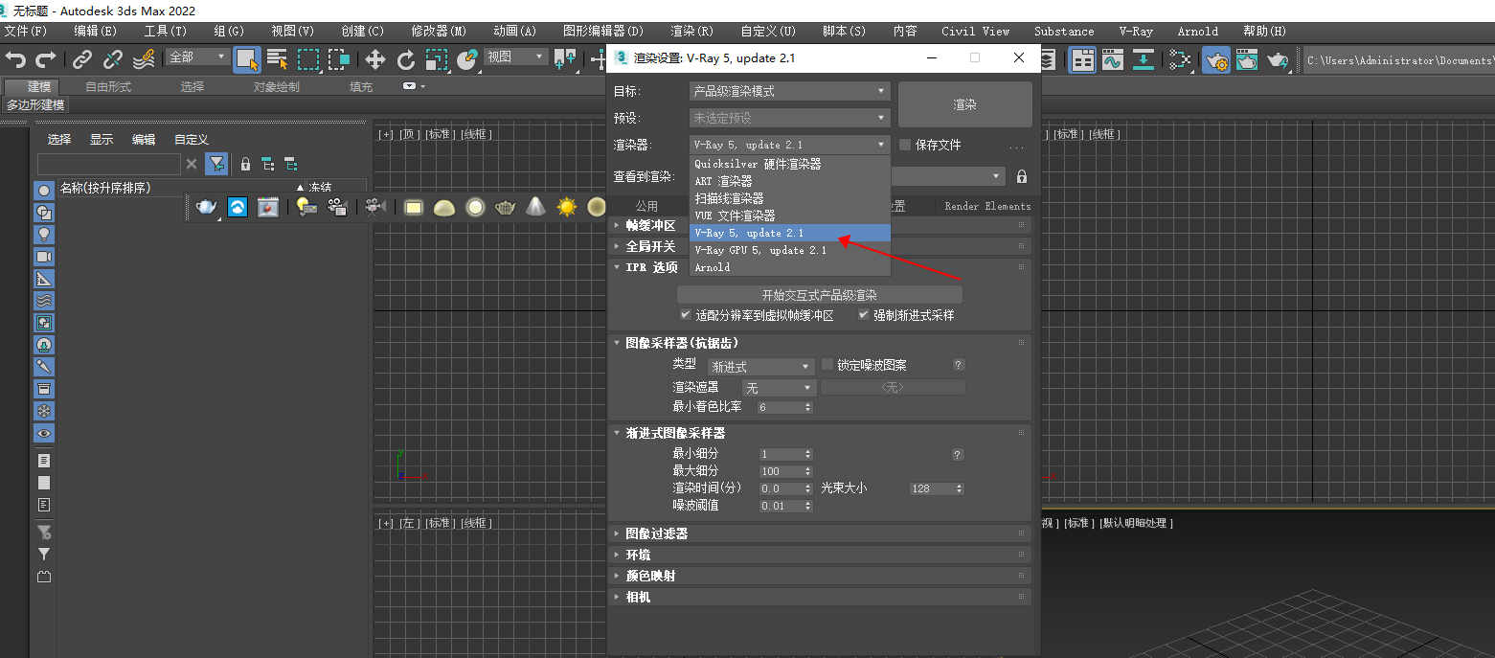Screen dimensions: 1495x658
Task: Open 显示 menu in Scene Explorer
Action: (102, 139)
